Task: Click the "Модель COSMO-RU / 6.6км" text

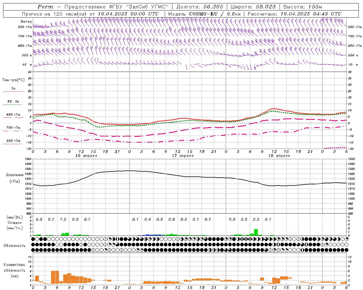Action: (x=204, y=14)
